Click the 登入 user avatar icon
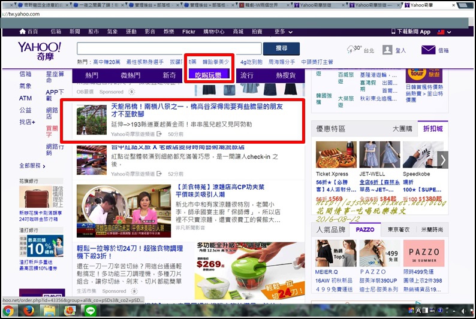 [387, 50]
